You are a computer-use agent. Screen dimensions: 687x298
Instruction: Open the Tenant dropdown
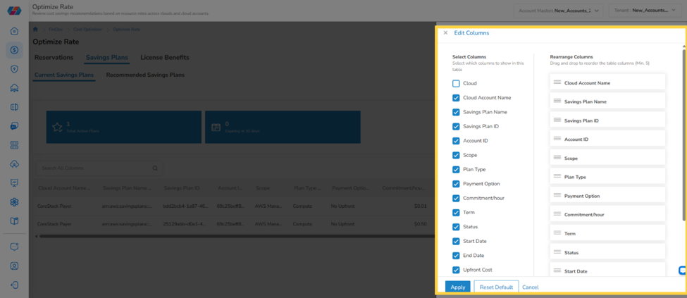(645, 10)
